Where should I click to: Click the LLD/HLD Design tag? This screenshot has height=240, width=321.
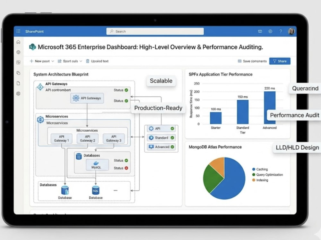coord(297,148)
